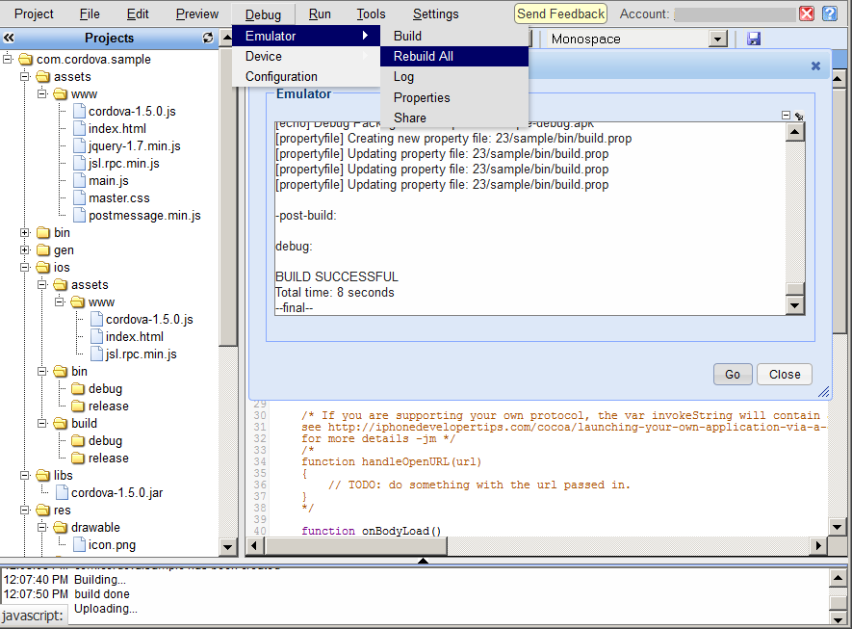
Task: Click code editor horizontal scroll right arrow
Action: 818,545
